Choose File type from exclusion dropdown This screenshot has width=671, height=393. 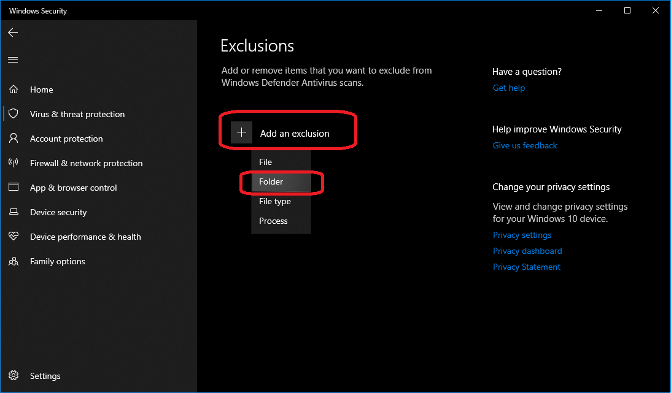point(281,201)
